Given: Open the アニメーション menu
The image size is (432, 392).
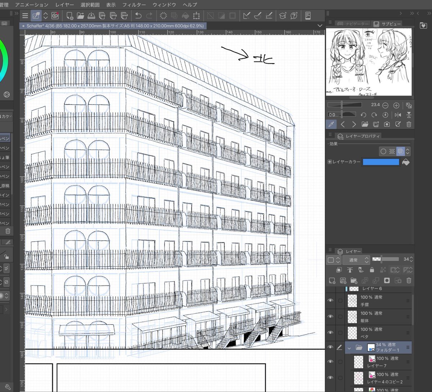Looking at the screenshot, I should pos(32,5).
